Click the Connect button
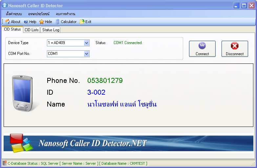The height and width of the screenshot is (168, 257). click(202, 49)
